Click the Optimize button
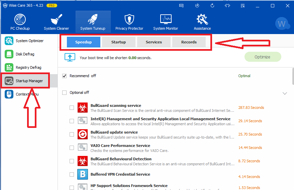The width and height of the screenshot is (294, 190). point(263,57)
